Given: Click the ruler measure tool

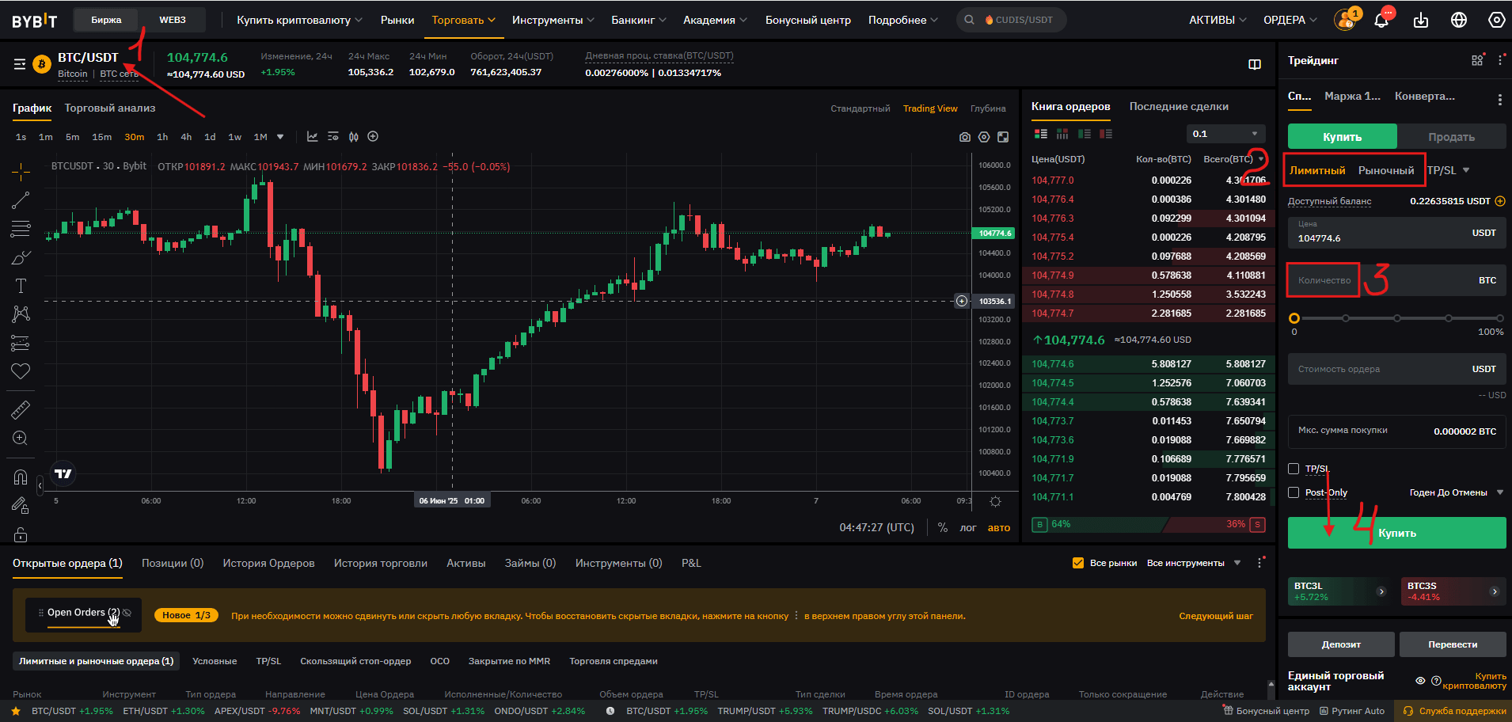Looking at the screenshot, I should pos(21,409).
